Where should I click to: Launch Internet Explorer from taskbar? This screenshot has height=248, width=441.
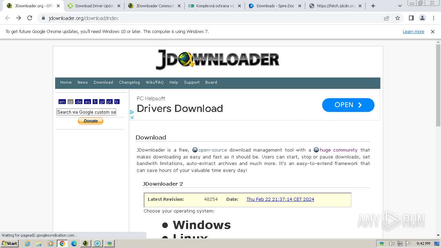click(x=27, y=243)
